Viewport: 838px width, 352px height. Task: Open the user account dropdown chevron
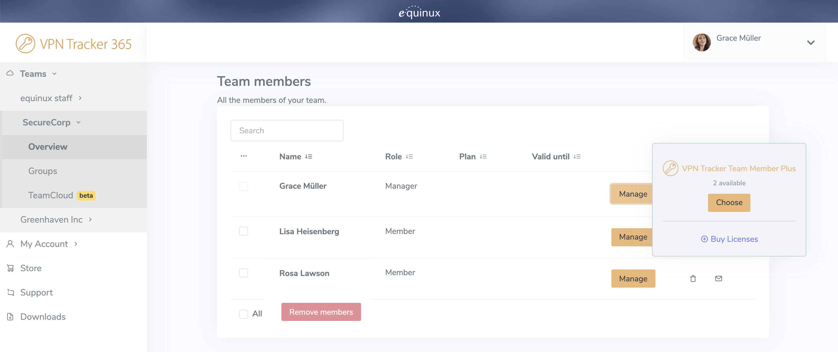tap(811, 42)
